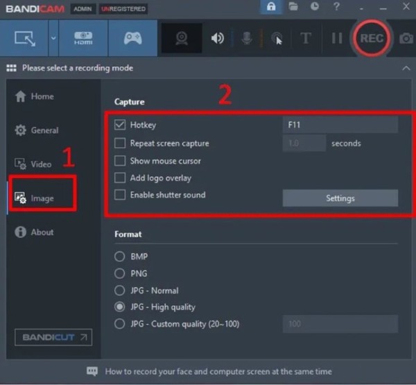Collapse the recording mode panel chevron
Viewport: 416px width, 385px height.
click(x=405, y=68)
